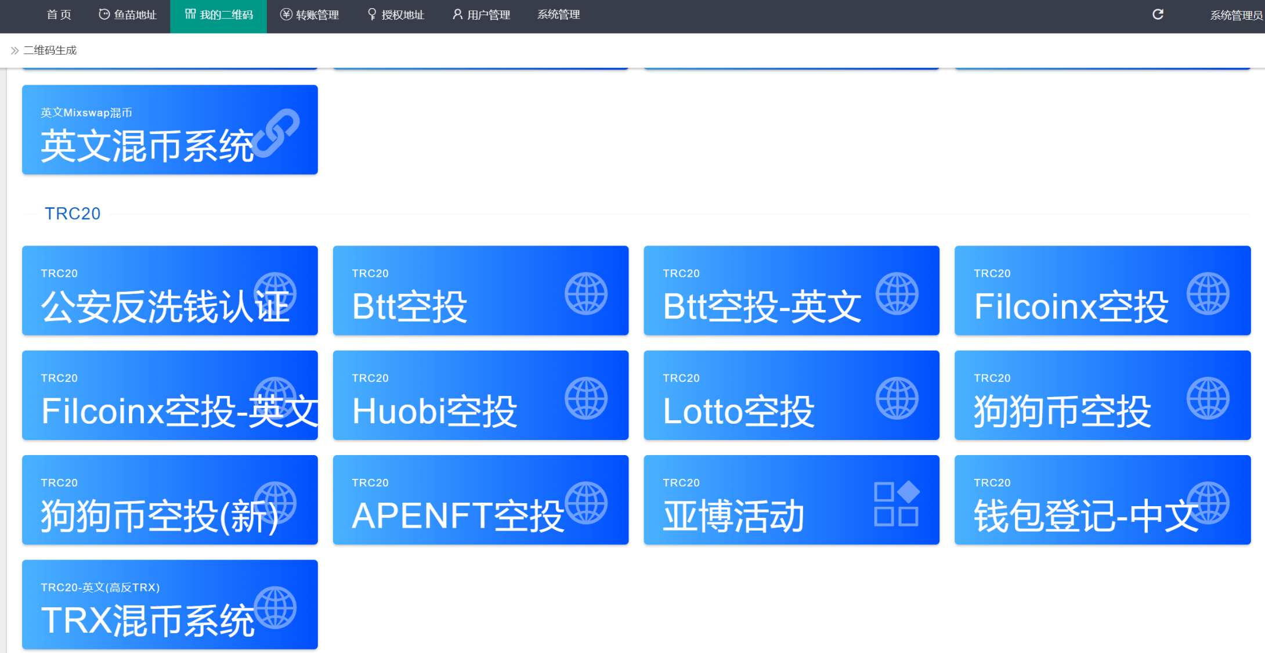Click globe icon on Filcoinx空投-英文 card
Screen dimensions: 1265x653
tap(276, 398)
